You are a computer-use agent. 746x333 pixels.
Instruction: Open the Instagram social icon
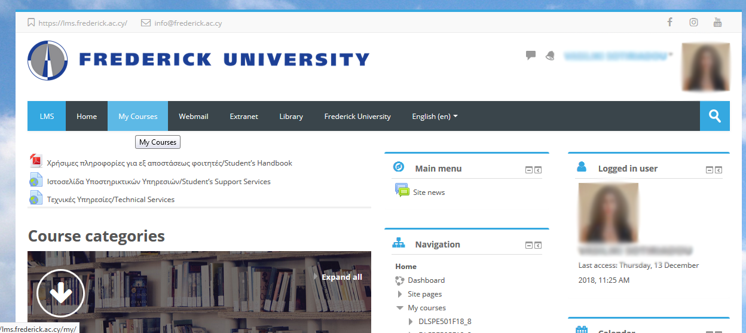click(x=693, y=23)
